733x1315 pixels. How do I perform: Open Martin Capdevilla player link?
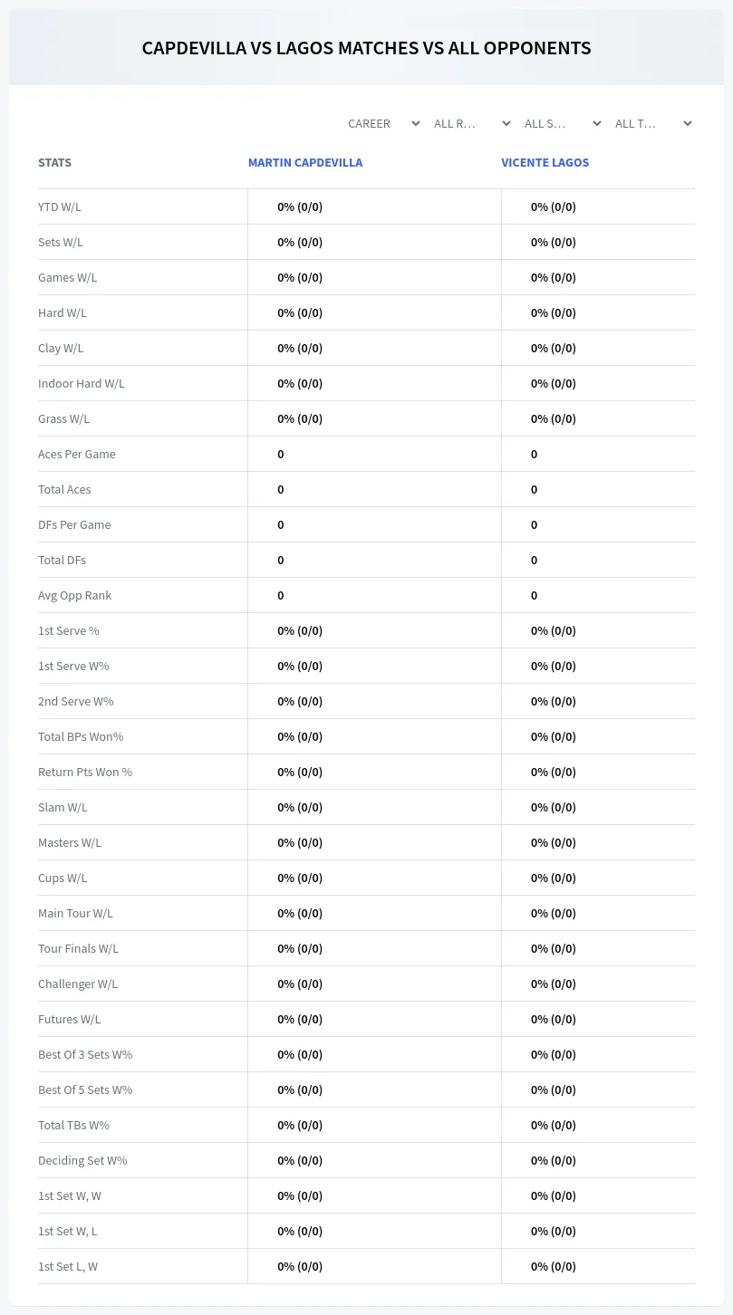305,163
